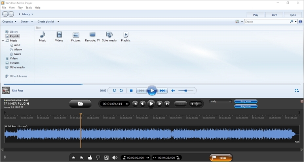Image resolution: width=304 pixels, height=162 pixels.
Task: Click the dashed-line button beside Trimmer volume
Action: [x=181, y=104]
